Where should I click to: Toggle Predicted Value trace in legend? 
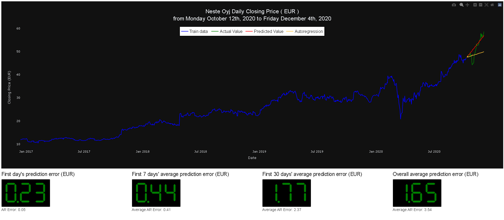coord(268,31)
